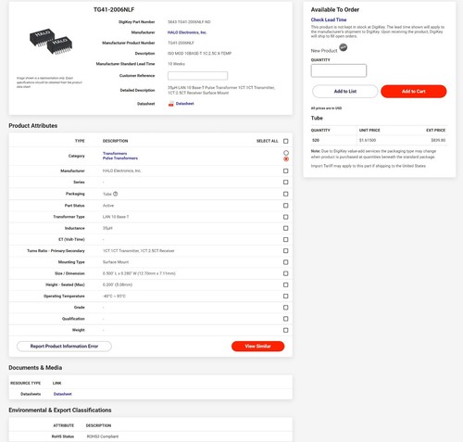
Task: Click the Quantity input field
Action: (x=339, y=70)
